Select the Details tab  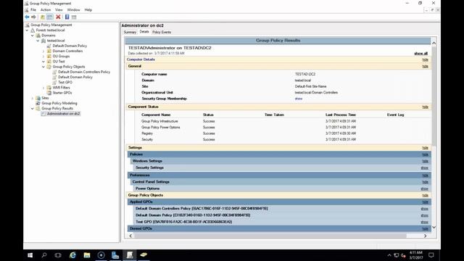point(144,32)
